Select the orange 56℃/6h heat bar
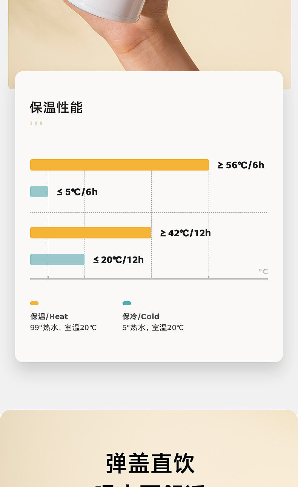 119,165
